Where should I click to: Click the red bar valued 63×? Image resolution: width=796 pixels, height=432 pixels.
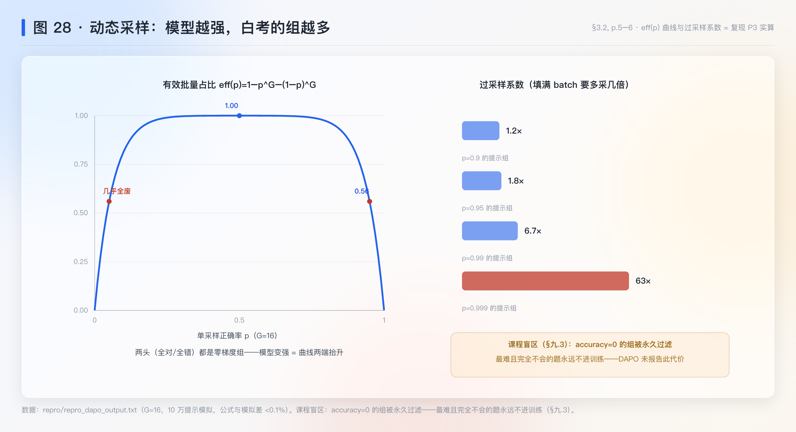point(545,281)
